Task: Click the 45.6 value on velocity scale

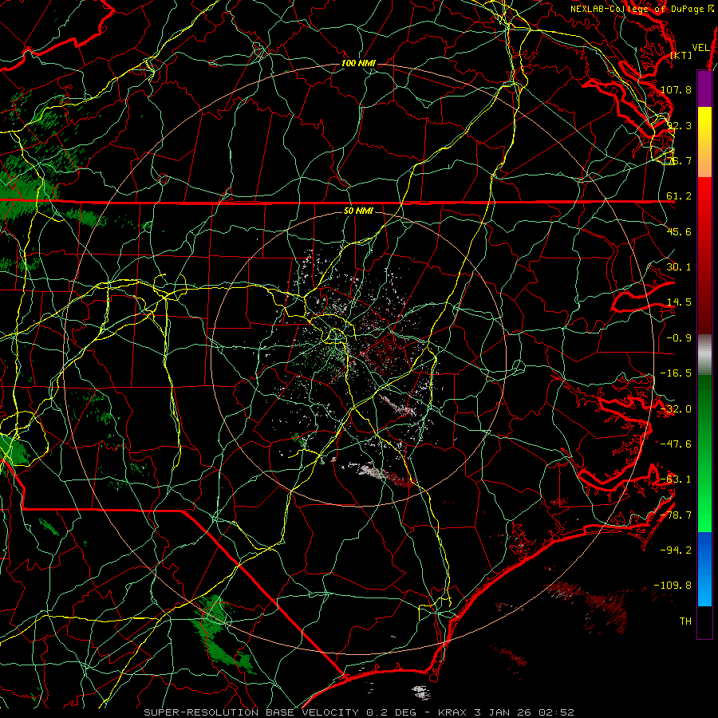Action: 679,231
